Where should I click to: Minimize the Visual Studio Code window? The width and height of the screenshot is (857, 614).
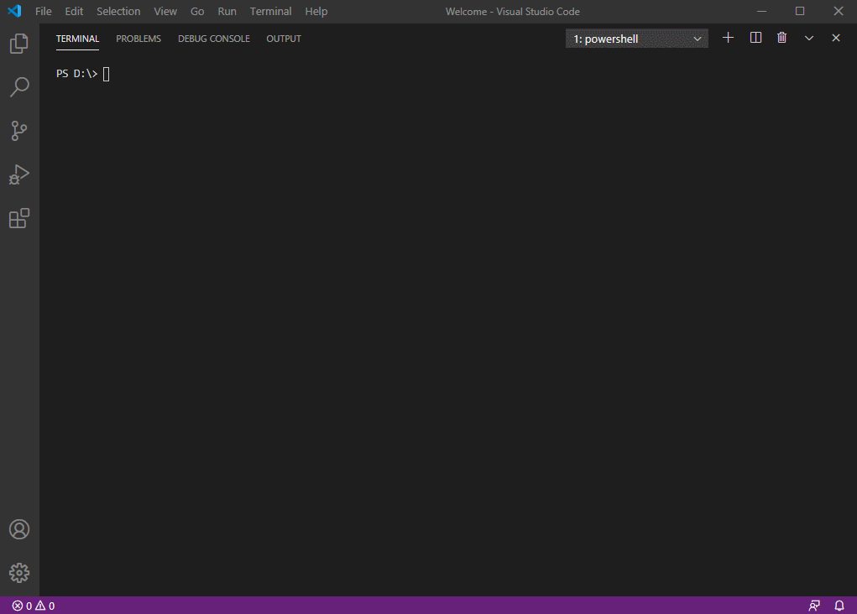[761, 11]
